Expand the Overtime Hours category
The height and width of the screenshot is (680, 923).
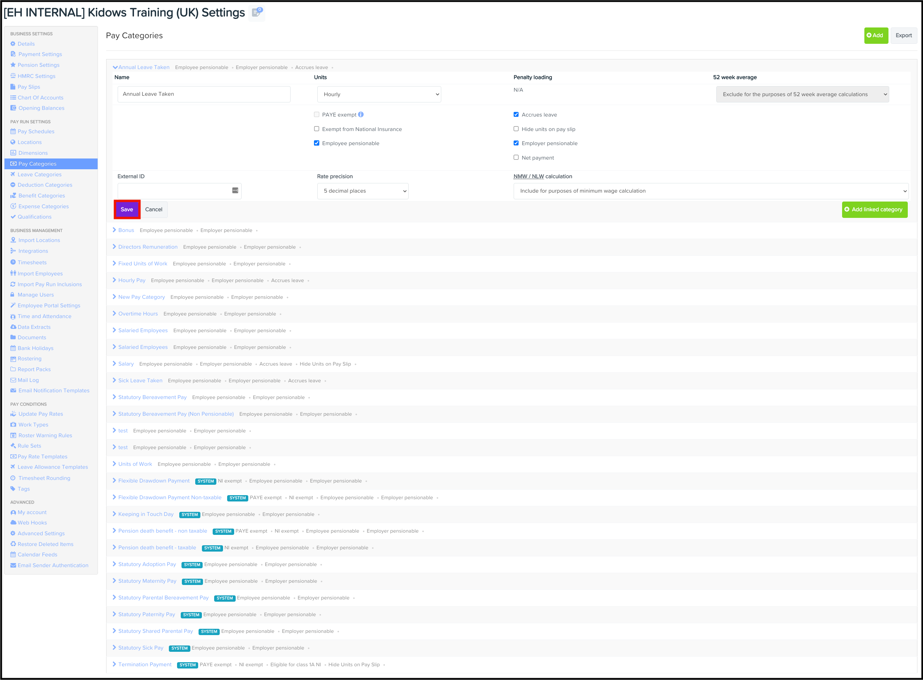point(114,314)
